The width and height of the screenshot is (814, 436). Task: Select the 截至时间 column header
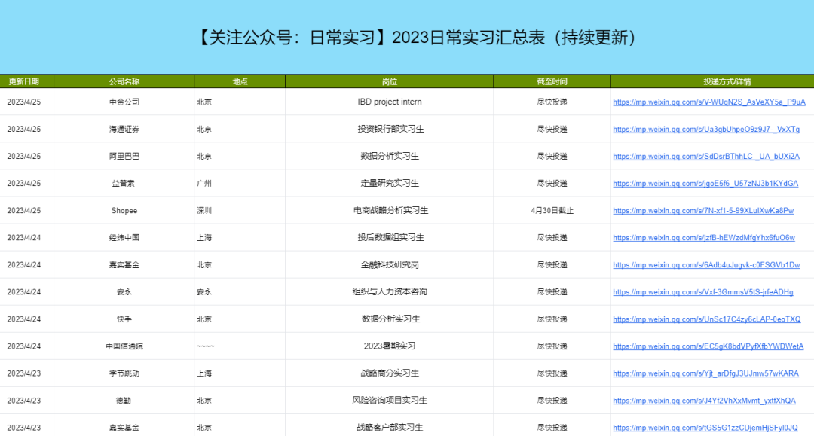(x=552, y=81)
